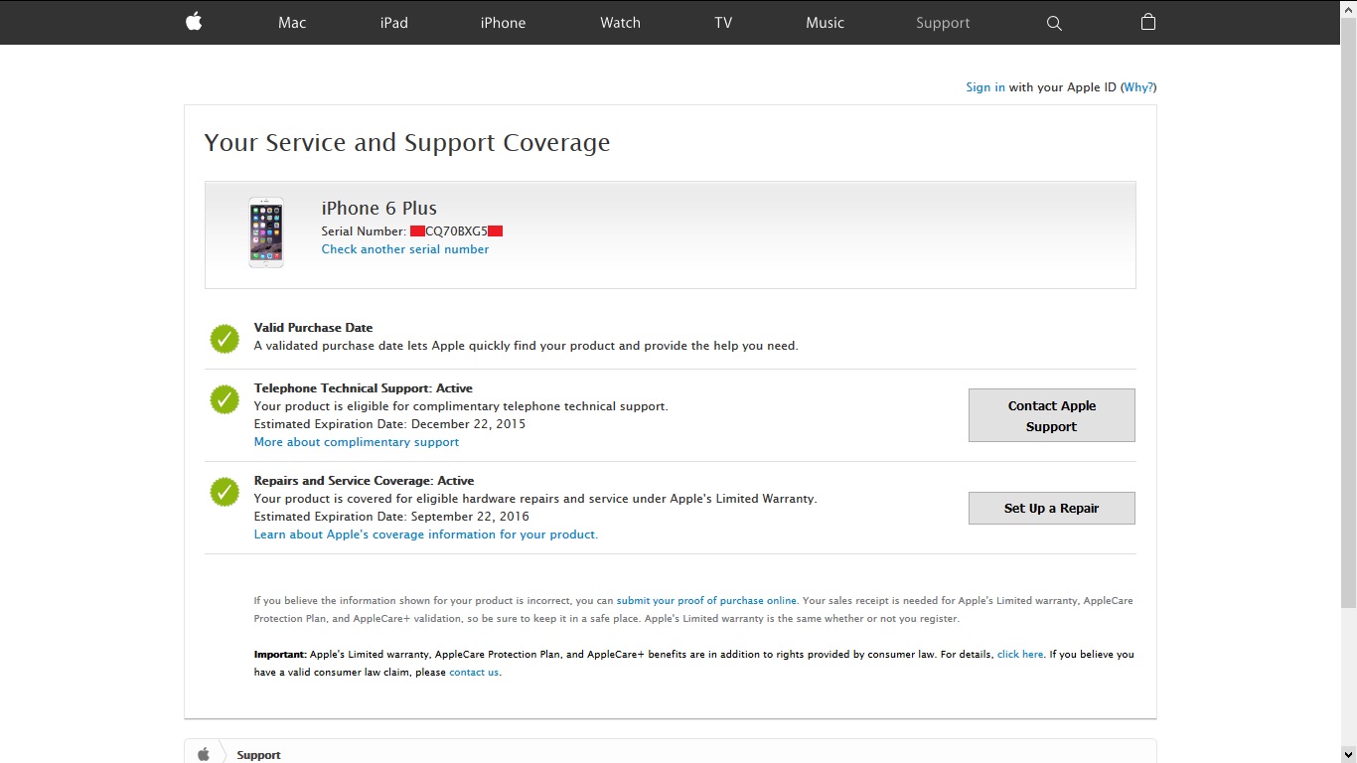
Task: Click the Apple logo in navigation bar
Action: click(194, 22)
